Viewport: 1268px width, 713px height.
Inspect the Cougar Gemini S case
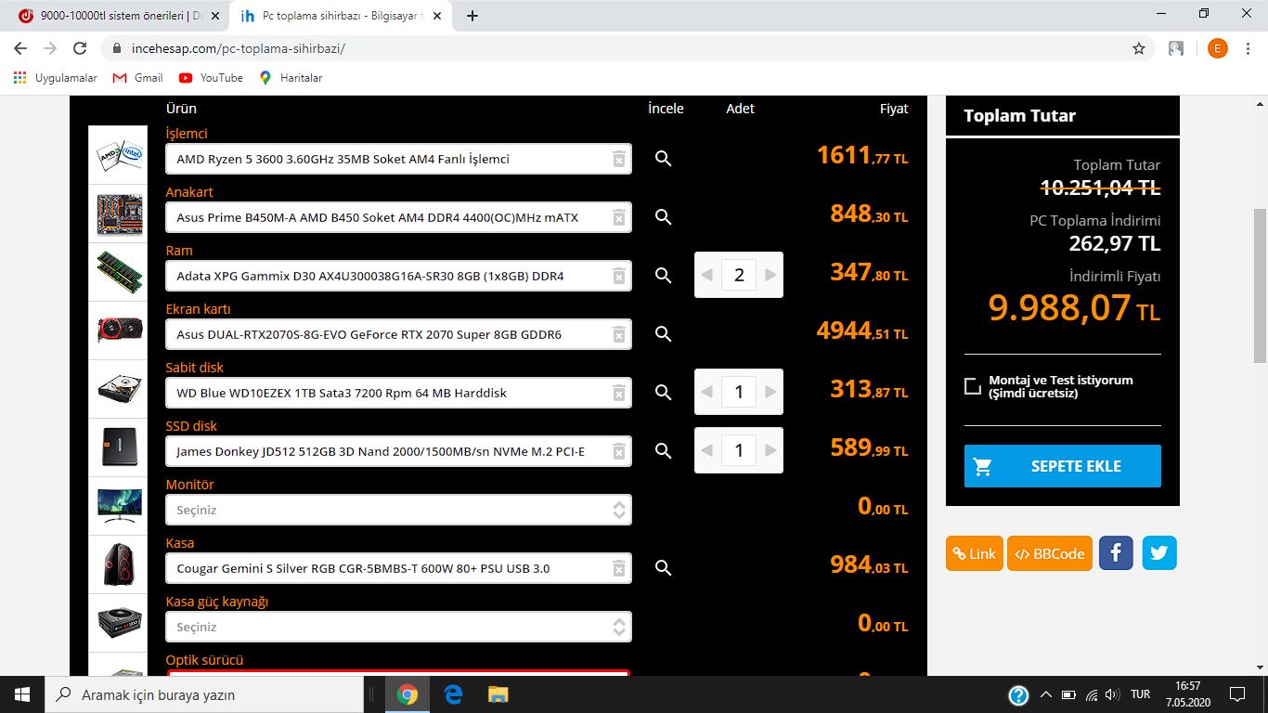tap(663, 568)
